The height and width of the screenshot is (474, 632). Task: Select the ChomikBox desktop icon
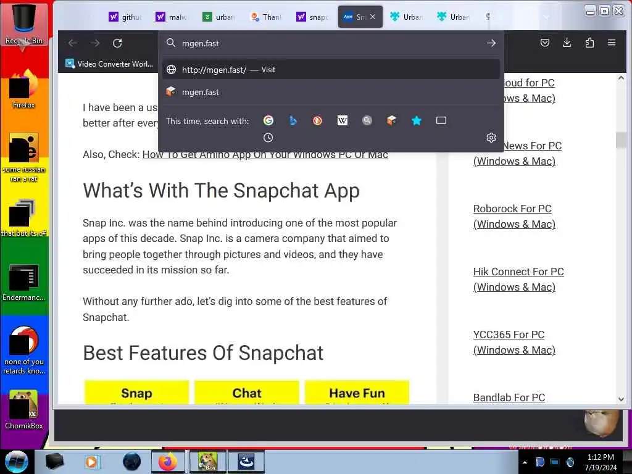pos(24,410)
